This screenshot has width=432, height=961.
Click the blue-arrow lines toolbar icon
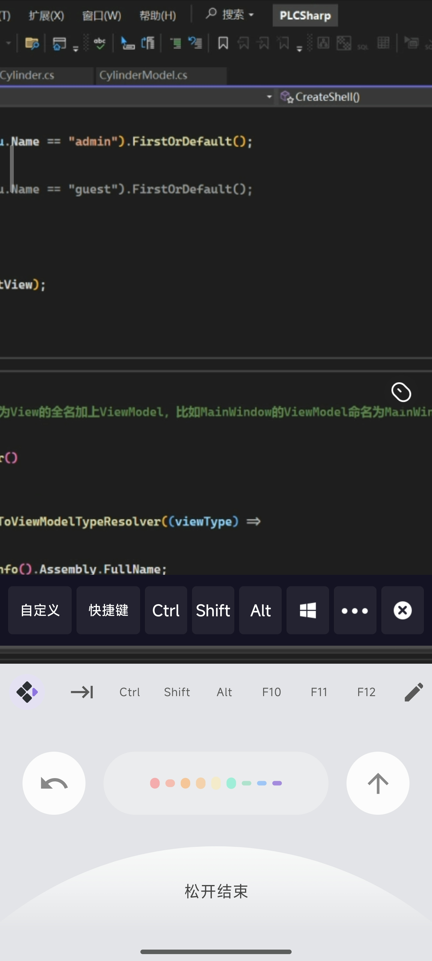point(195,43)
